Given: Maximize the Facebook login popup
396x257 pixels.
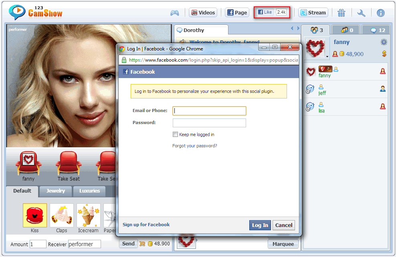Looking at the screenshot, I should [275, 47].
